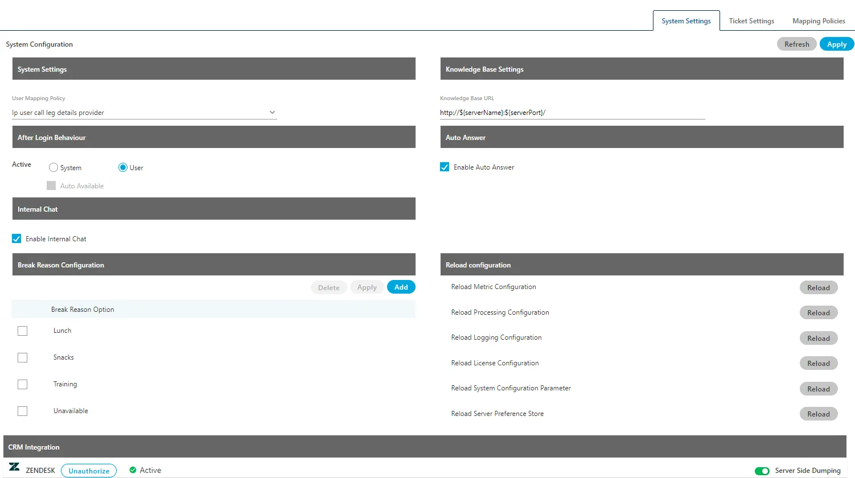Screen dimensions: 855x478
Task: Click the Zendesk logo icon
Action: click(x=14, y=467)
